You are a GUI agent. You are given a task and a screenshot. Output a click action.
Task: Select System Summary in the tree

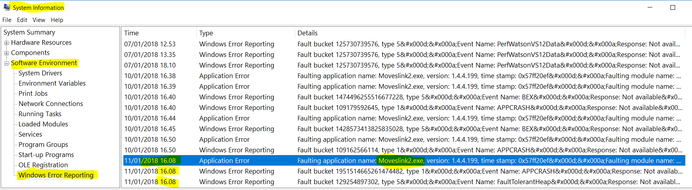[x=29, y=32]
